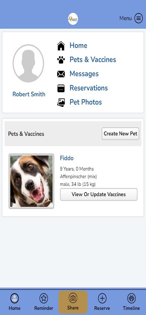Tap the envelope Messages icon
Viewport: 146px width, 315px height.
click(x=61, y=74)
